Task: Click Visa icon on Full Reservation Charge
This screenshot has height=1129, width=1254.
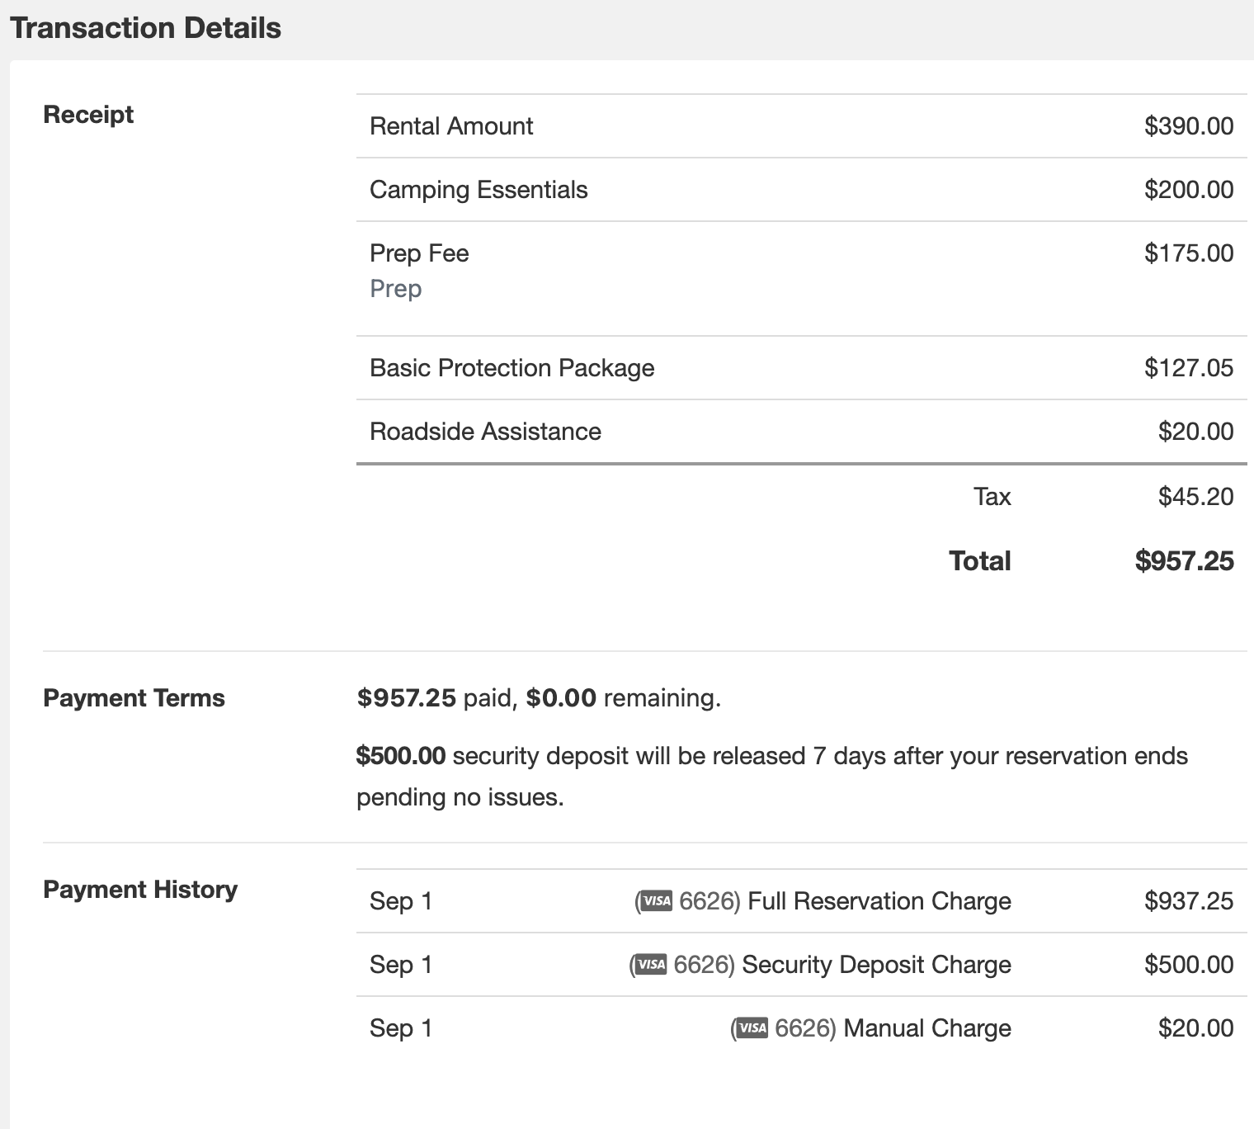Action: point(657,901)
